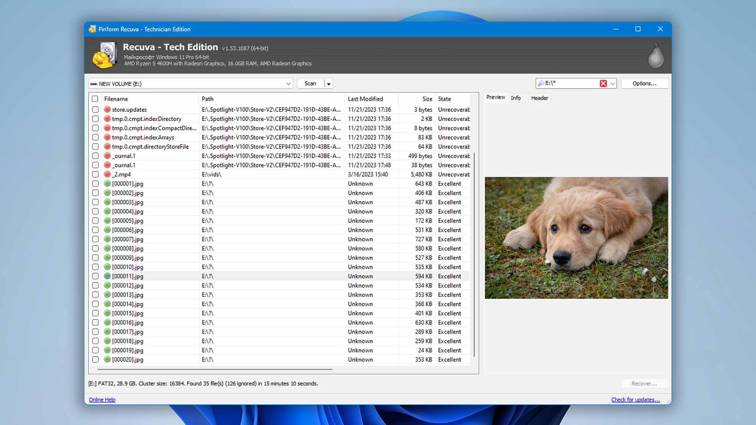The height and width of the screenshot is (425, 756).
Task: Switch to the Info tab
Action: [516, 98]
